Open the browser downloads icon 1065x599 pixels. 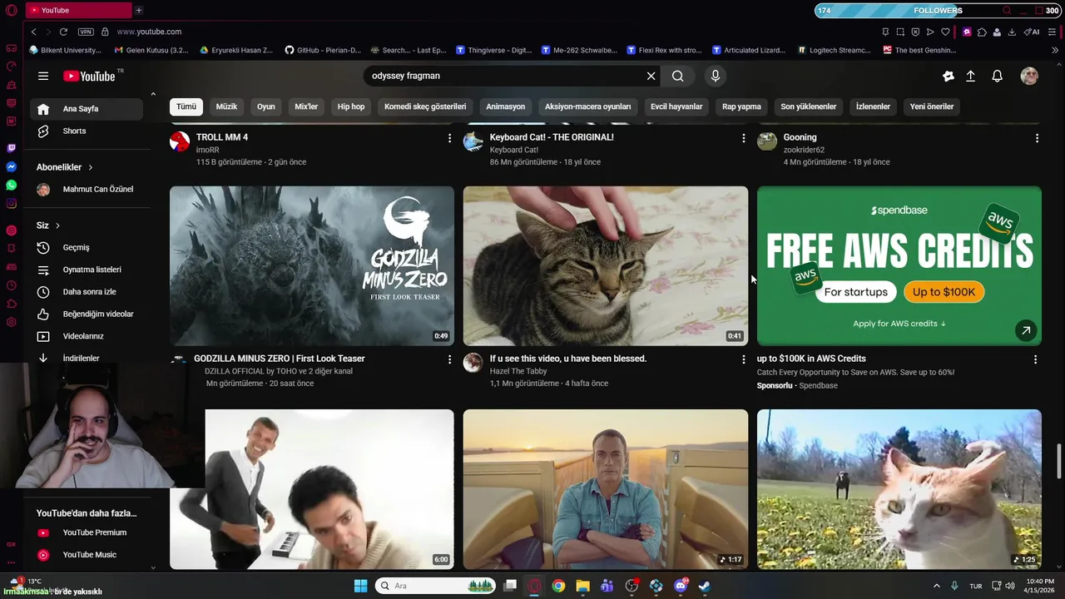click(x=1012, y=32)
